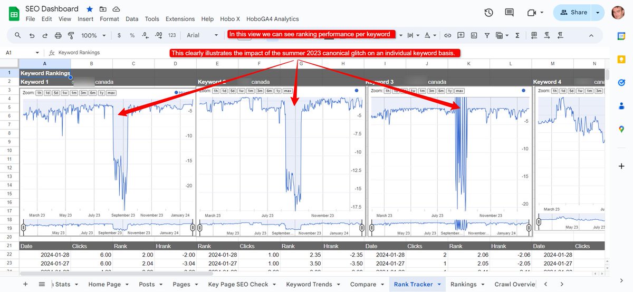Image resolution: width=633 pixels, height=292 pixels.
Task: Open the Extensions menu
Action: click(180, 19)
